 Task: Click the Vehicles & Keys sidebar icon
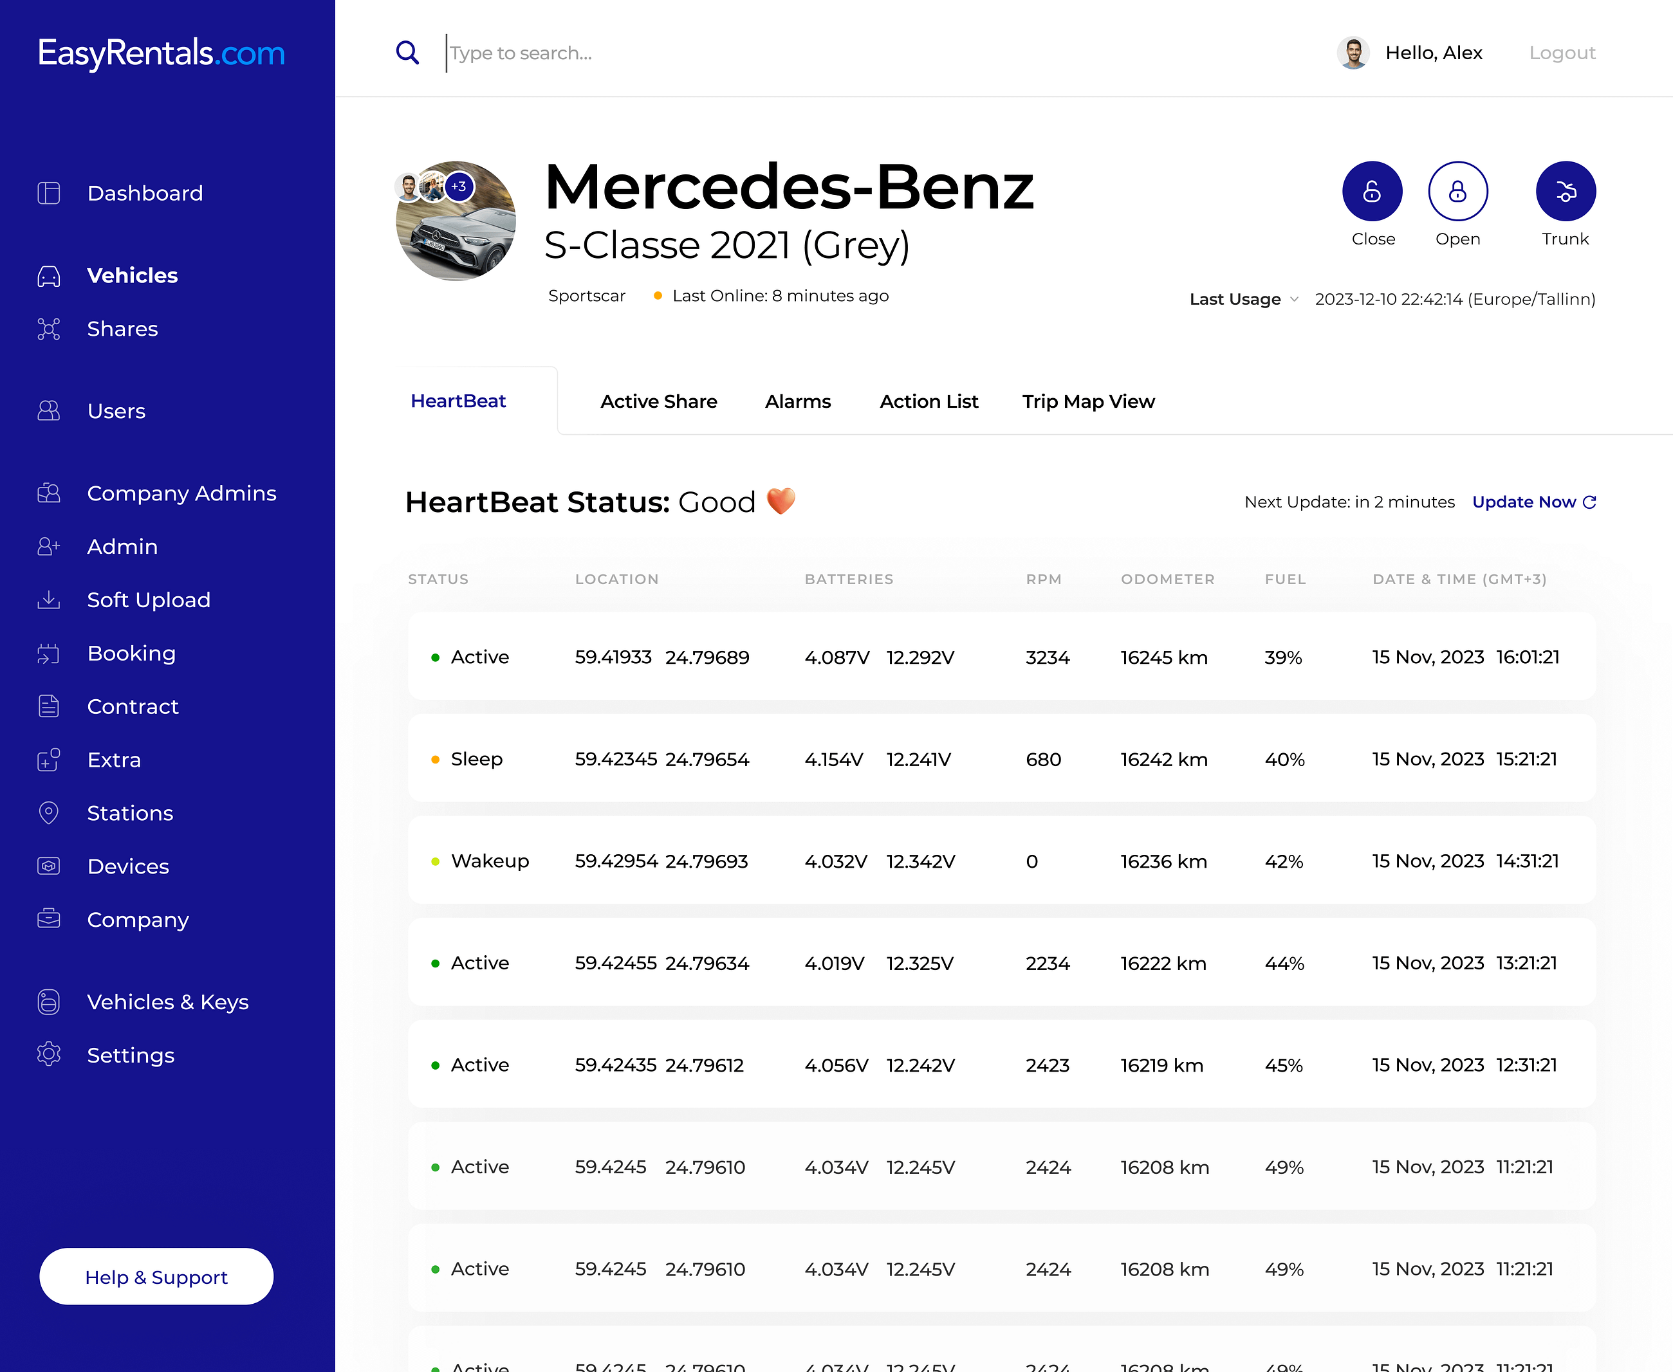(49, 1002)
